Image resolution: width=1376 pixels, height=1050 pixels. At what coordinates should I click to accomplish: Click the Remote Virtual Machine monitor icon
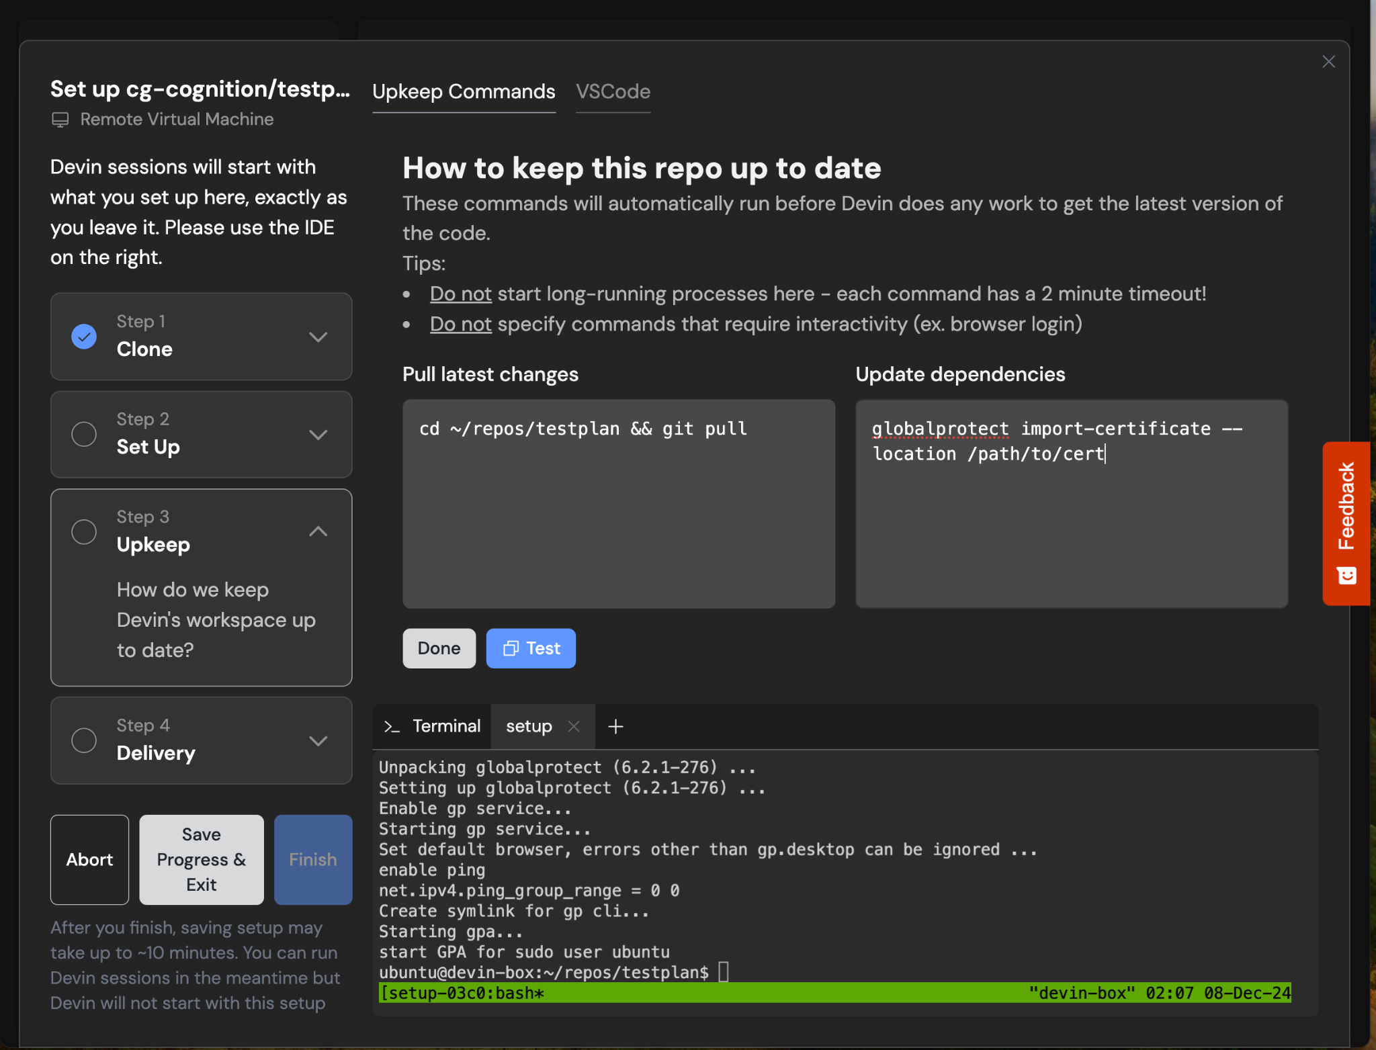tap(60, 120)
